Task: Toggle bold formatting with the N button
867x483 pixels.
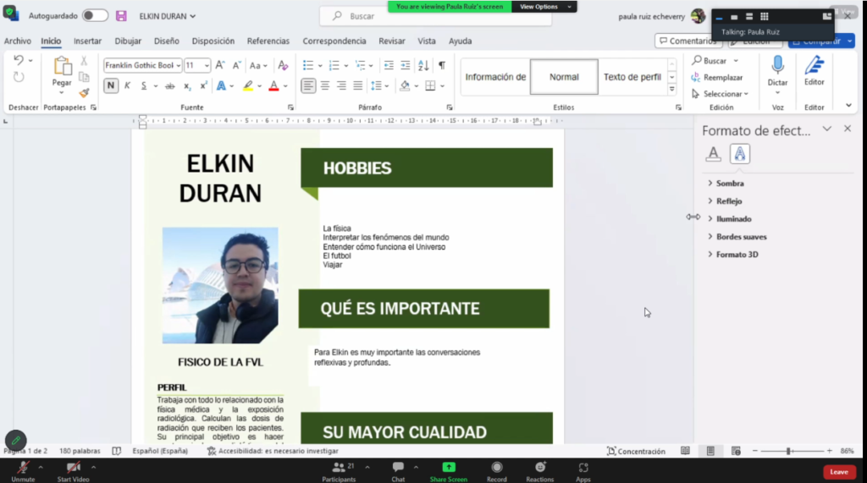Action: 111,85
